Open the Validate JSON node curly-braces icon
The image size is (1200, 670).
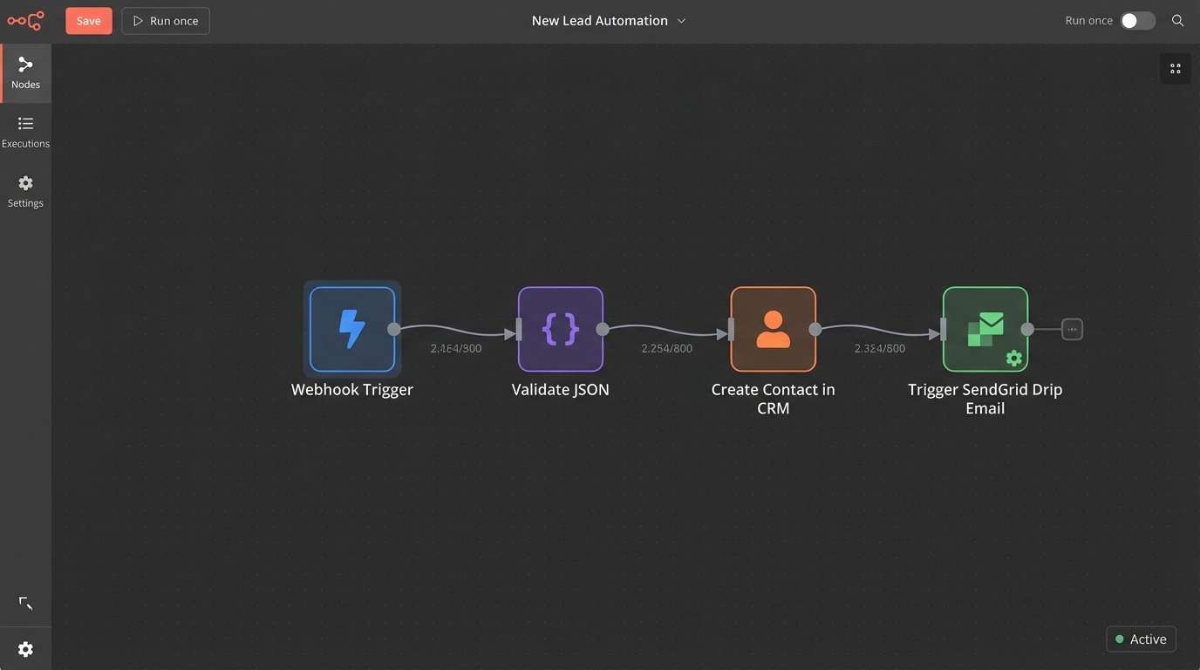pos(560,329)
